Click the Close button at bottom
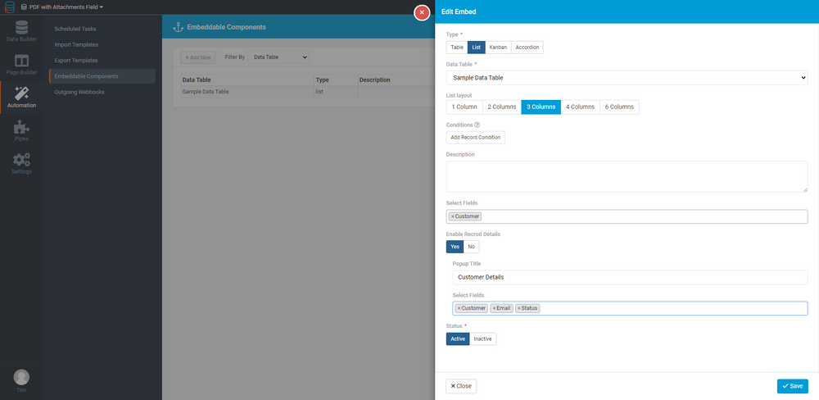This screenshot has width=819, height=400. click(461, 386)
